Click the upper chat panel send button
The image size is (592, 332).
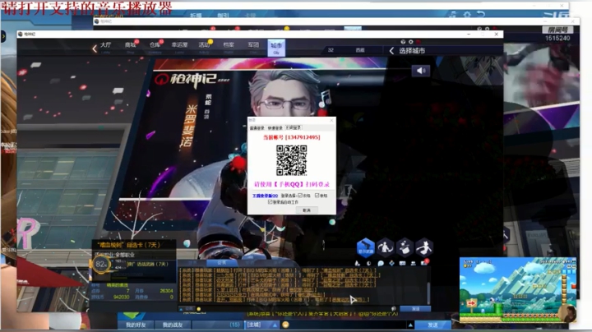415,309
